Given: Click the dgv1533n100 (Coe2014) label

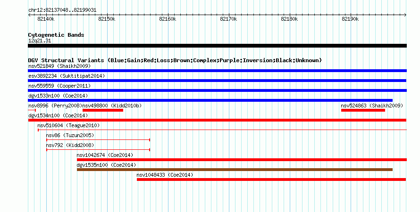Looking at the screenshot, I should tap(58, 96).
